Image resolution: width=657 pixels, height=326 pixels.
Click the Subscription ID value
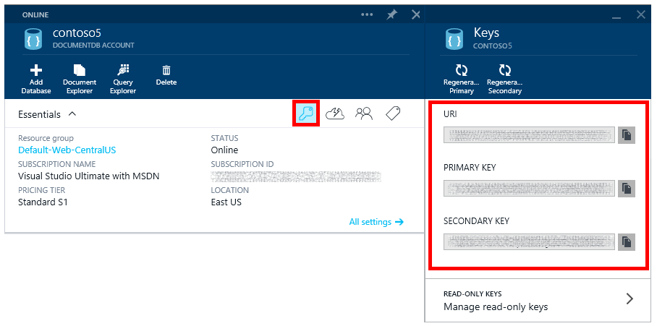click(x=296, y=176)
